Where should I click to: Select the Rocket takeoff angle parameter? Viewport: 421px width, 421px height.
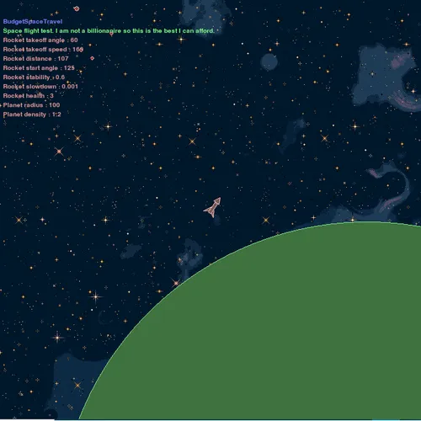tap(40, 40)
